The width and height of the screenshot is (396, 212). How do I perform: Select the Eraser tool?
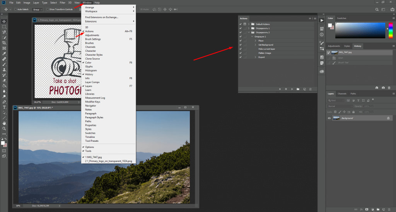pos(4,81)
